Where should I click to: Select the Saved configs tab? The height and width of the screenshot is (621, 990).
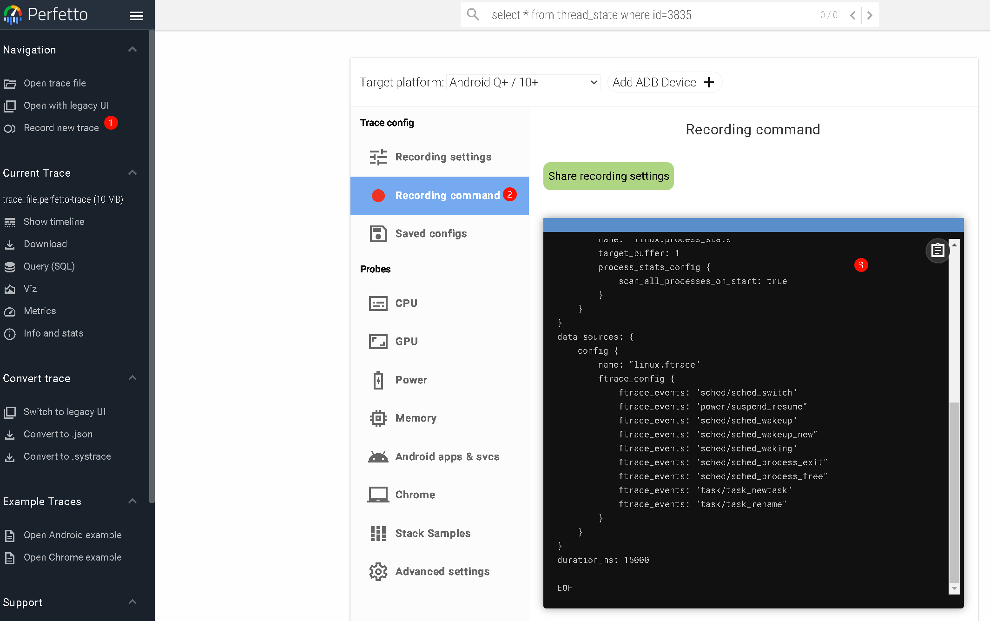[x=430, y=233]
